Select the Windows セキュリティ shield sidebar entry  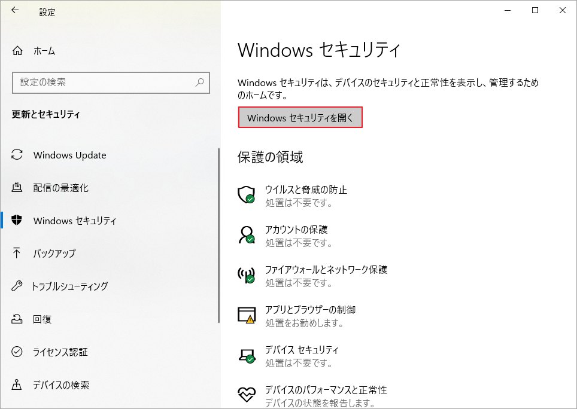18,221
